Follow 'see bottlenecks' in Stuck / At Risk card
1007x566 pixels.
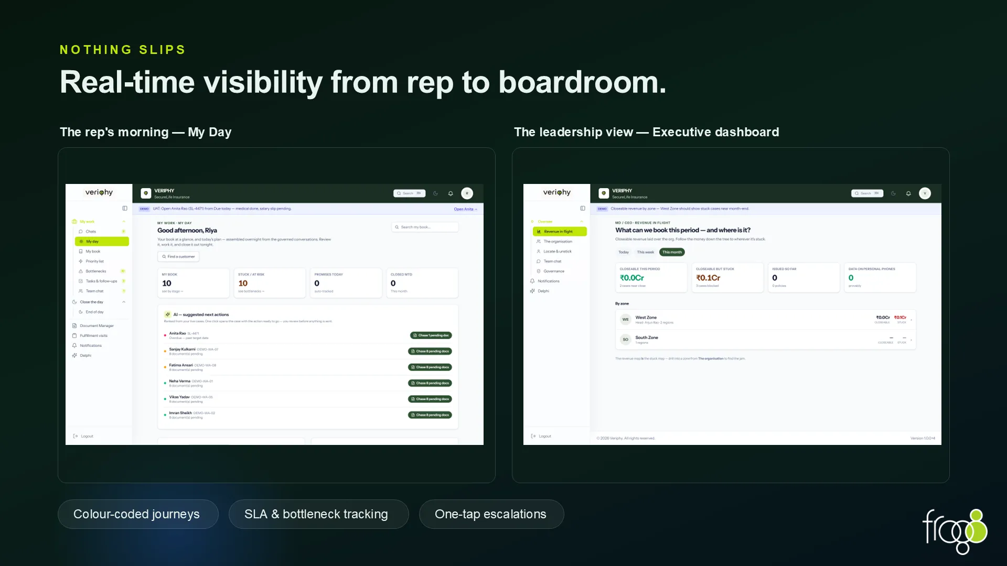(x=251, y=291)
